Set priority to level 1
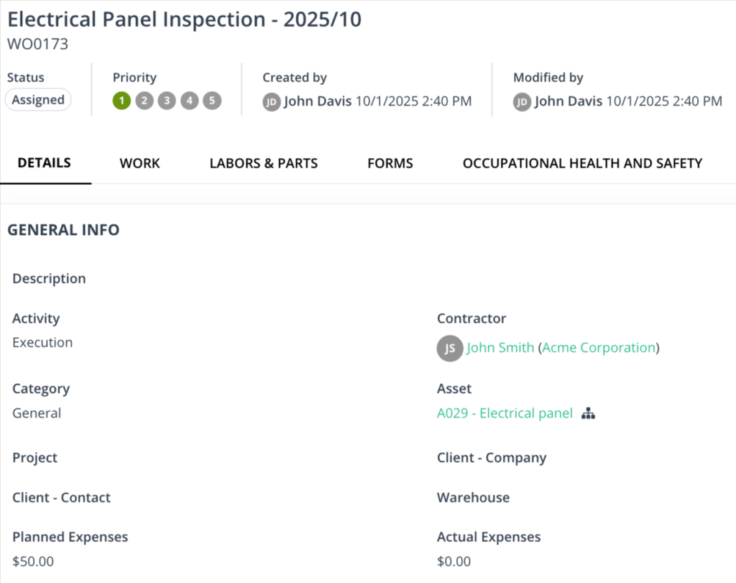The width and height of the screenshot is (736, 583). 121,101
